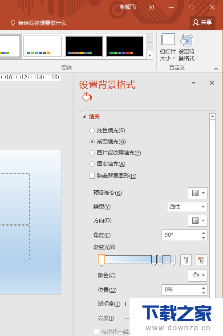Click Tell me what you want (告诉我你想要做什么)
The width and height of the screenshot is (223, 336).
click(x=42, y=23)
